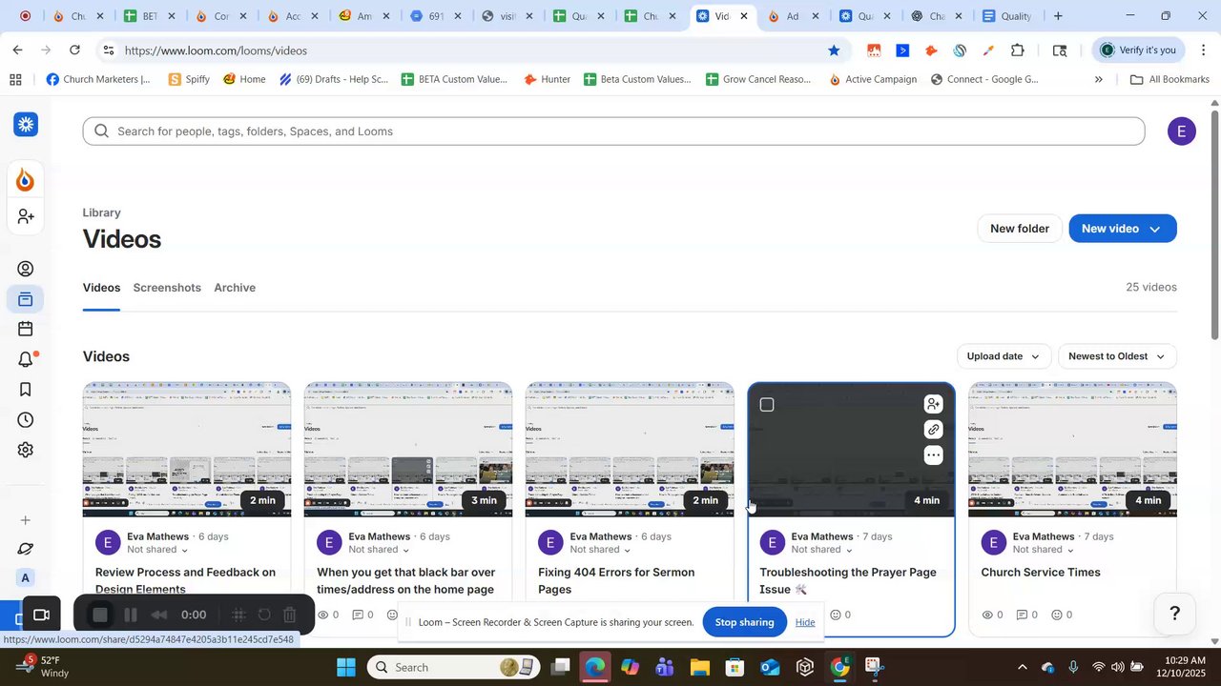The image size is (1221, 686).
Task: Open the Review Process and Feedback video thumbnail
Action: click(187, 450)
